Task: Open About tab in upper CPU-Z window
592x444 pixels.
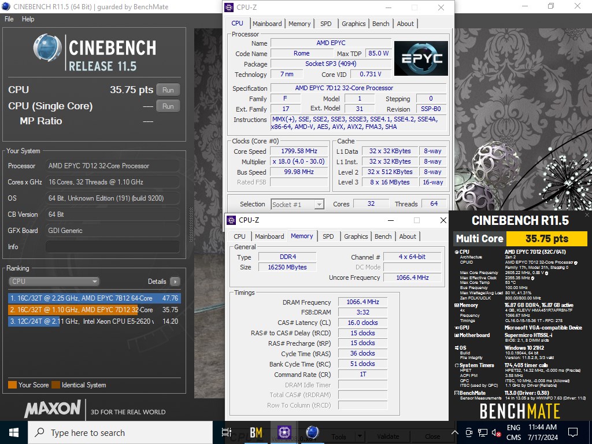Action: pos(405,23)
